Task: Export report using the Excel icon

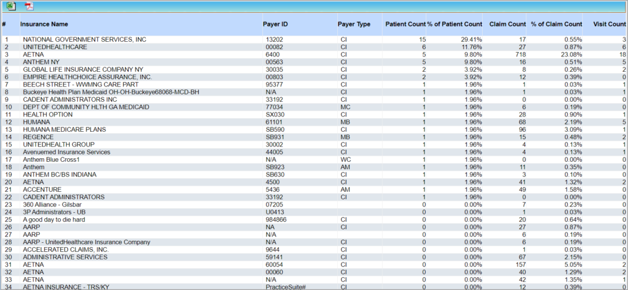Action: pos(11,6)
